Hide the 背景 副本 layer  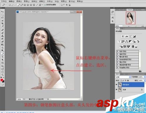tap(117, 85)
